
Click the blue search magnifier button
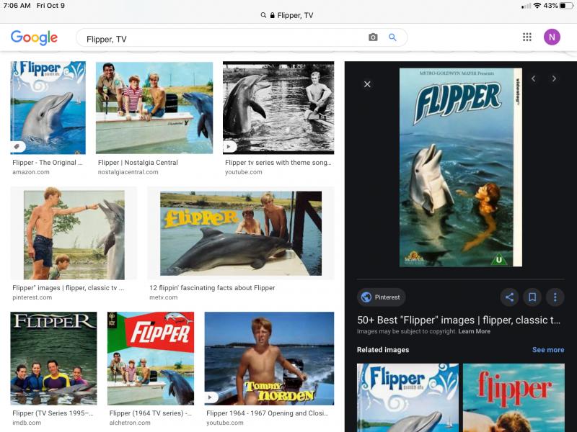pos(392,37)
